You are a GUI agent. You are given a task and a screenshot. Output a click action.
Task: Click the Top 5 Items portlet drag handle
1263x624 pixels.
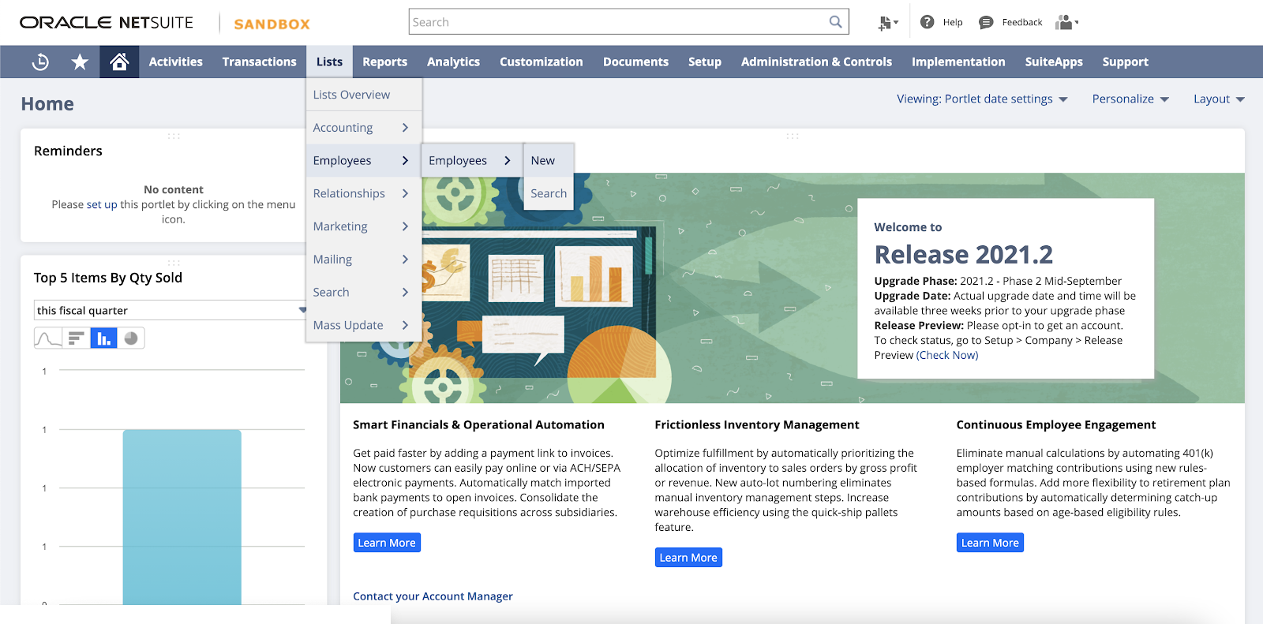coord(174,262)
